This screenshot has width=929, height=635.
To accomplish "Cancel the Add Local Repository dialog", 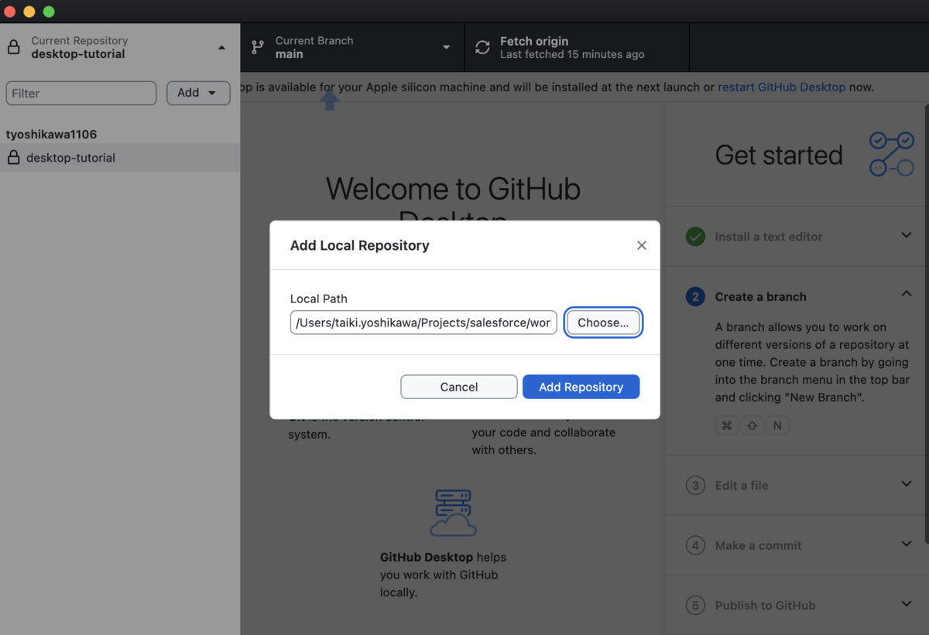I will [x=458, y=387].
